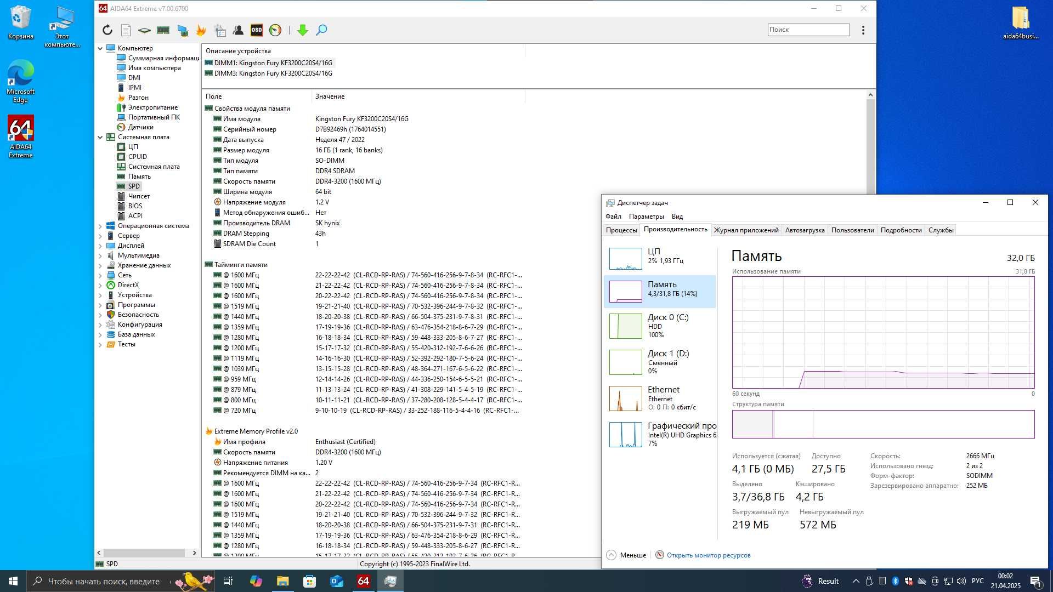Click the green memory module toolbar icon
This screenshot has height=592, width=1053.
pyautogui.click(x=163, y=30)
